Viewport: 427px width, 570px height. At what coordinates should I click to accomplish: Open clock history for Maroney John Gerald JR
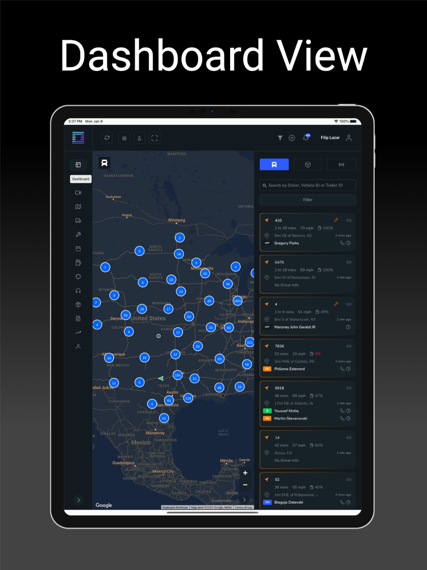pyautogui.click(x=348, y=327)
